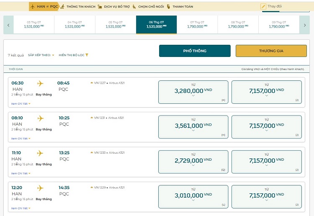The image size is (314, 216).
Task: Click the pencil icon next to Thay đổi
Action: 263,7
